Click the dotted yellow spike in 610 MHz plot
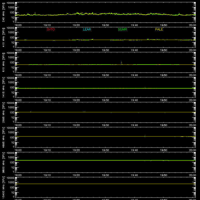200x200 pixels. 121,63
